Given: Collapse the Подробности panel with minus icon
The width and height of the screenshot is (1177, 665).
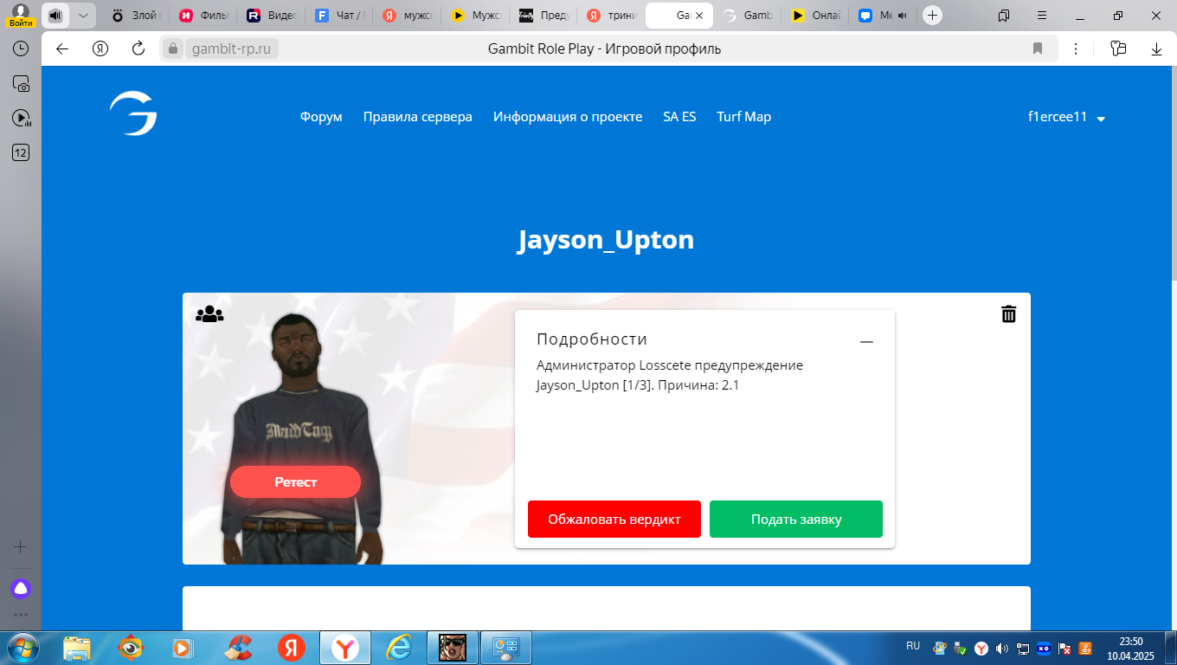Looking at the screenshot, I should click(866, 342).
